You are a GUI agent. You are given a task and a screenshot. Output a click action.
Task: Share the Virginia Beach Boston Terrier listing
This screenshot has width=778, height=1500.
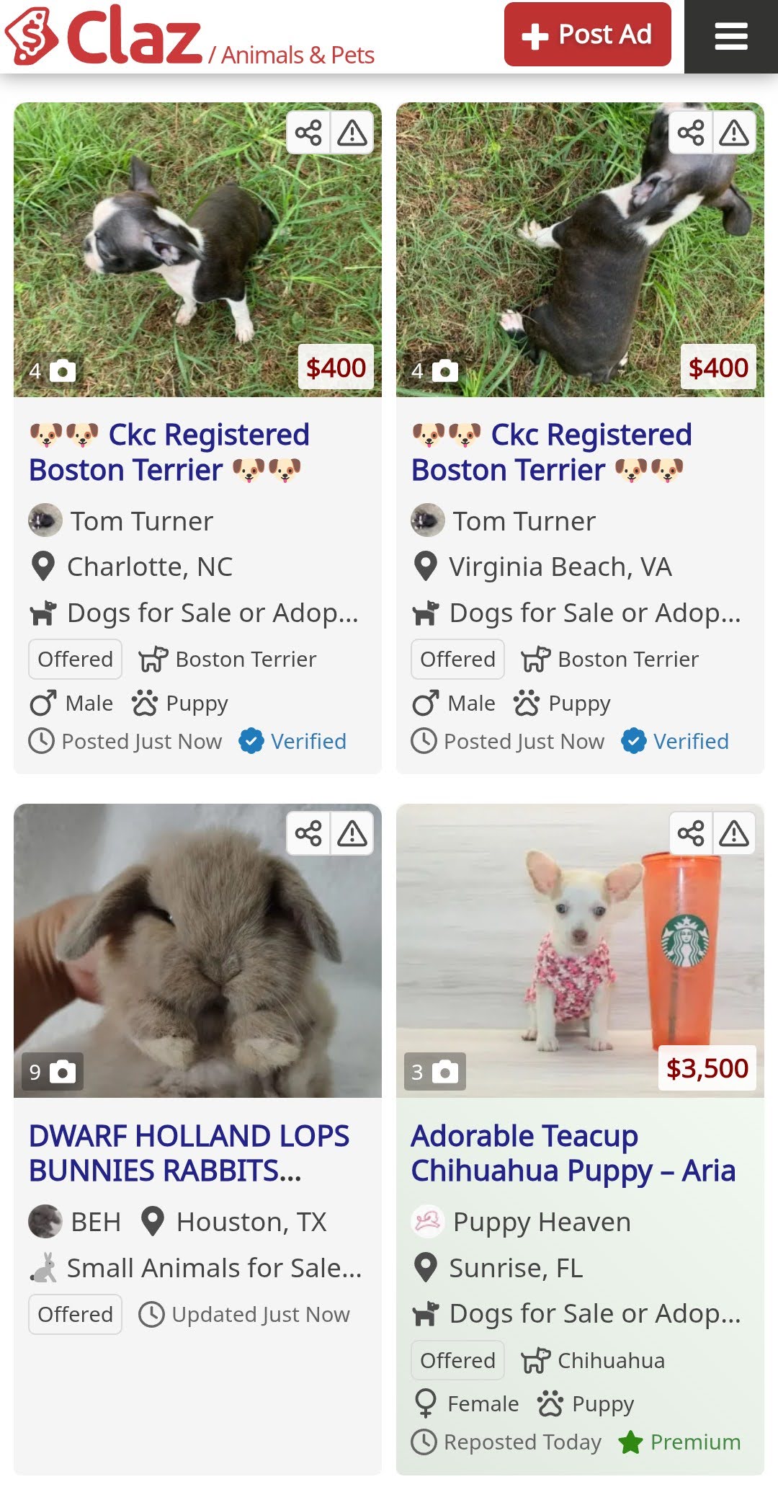coord(691,133)
